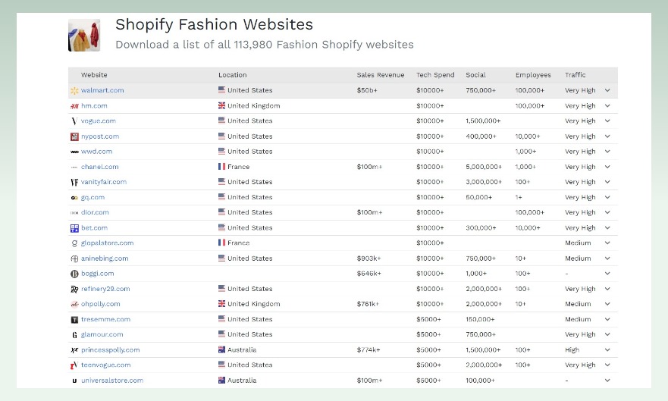The height and width of the screenshot is (401, 668).
Task: Expand the dior.com row chevron
Action: tap(607, 212)
